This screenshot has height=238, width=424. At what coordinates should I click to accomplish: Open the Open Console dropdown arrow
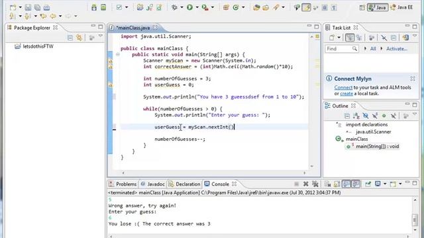click(x=400, y=184)
